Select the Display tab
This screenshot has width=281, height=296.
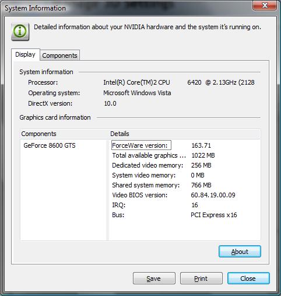[x=26, y=54]
